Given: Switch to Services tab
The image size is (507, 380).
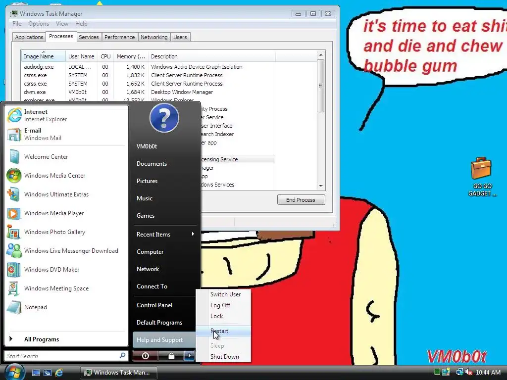Looking at the screenshot, I should point(89,37).
